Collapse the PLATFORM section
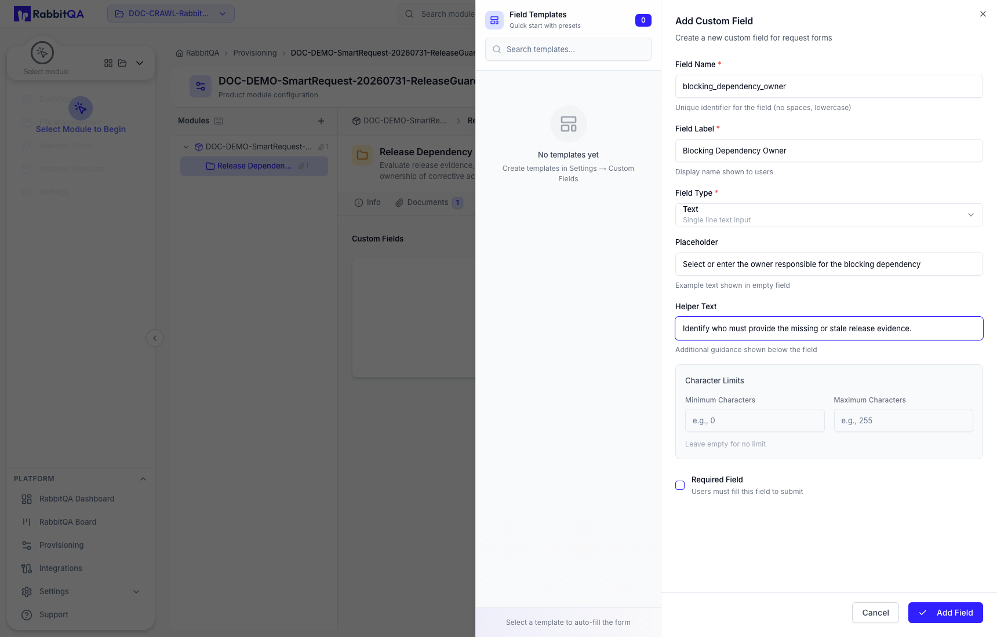This screenshot has height=637, width=997. 143,479
